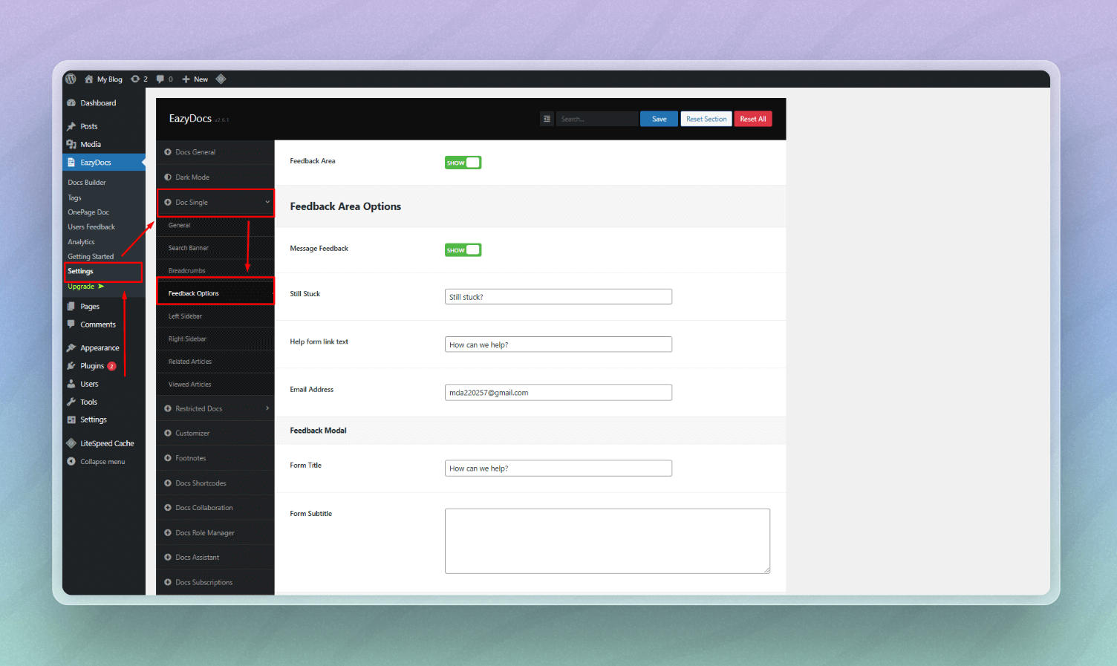The image size is (1117, 666).
Task: Open the Analytics submenu link
Action: pyautogui.click(x=81, y=242)
